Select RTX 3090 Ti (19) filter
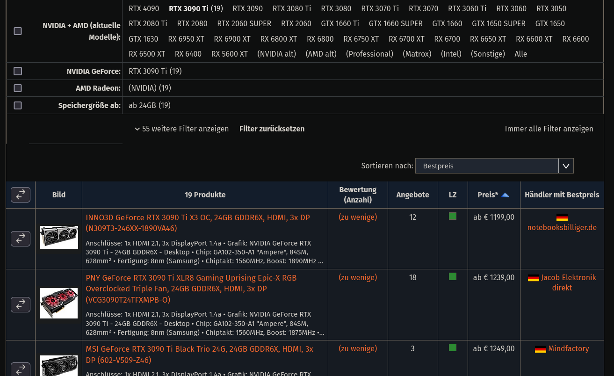 click(x=196, y=9)
